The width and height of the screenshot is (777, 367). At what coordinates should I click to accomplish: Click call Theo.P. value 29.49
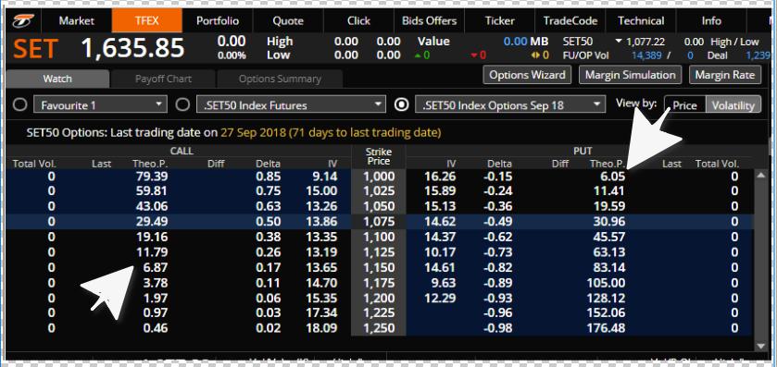[x=152, y=222]
